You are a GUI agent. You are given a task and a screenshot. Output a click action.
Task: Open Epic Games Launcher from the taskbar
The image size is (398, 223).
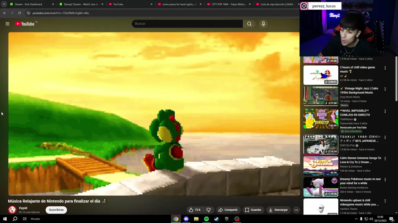(227, 219)
